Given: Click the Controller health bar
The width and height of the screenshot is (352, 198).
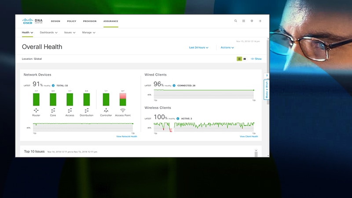Looking at the screenshot, I should (x=106, y=99).
